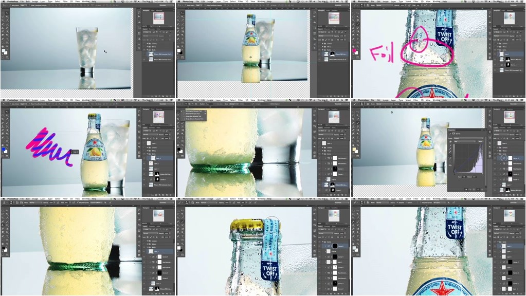This screenshot has width=526, height=296.
Task: Open Filter menu in glass-only frame
Action: (65, 2)
